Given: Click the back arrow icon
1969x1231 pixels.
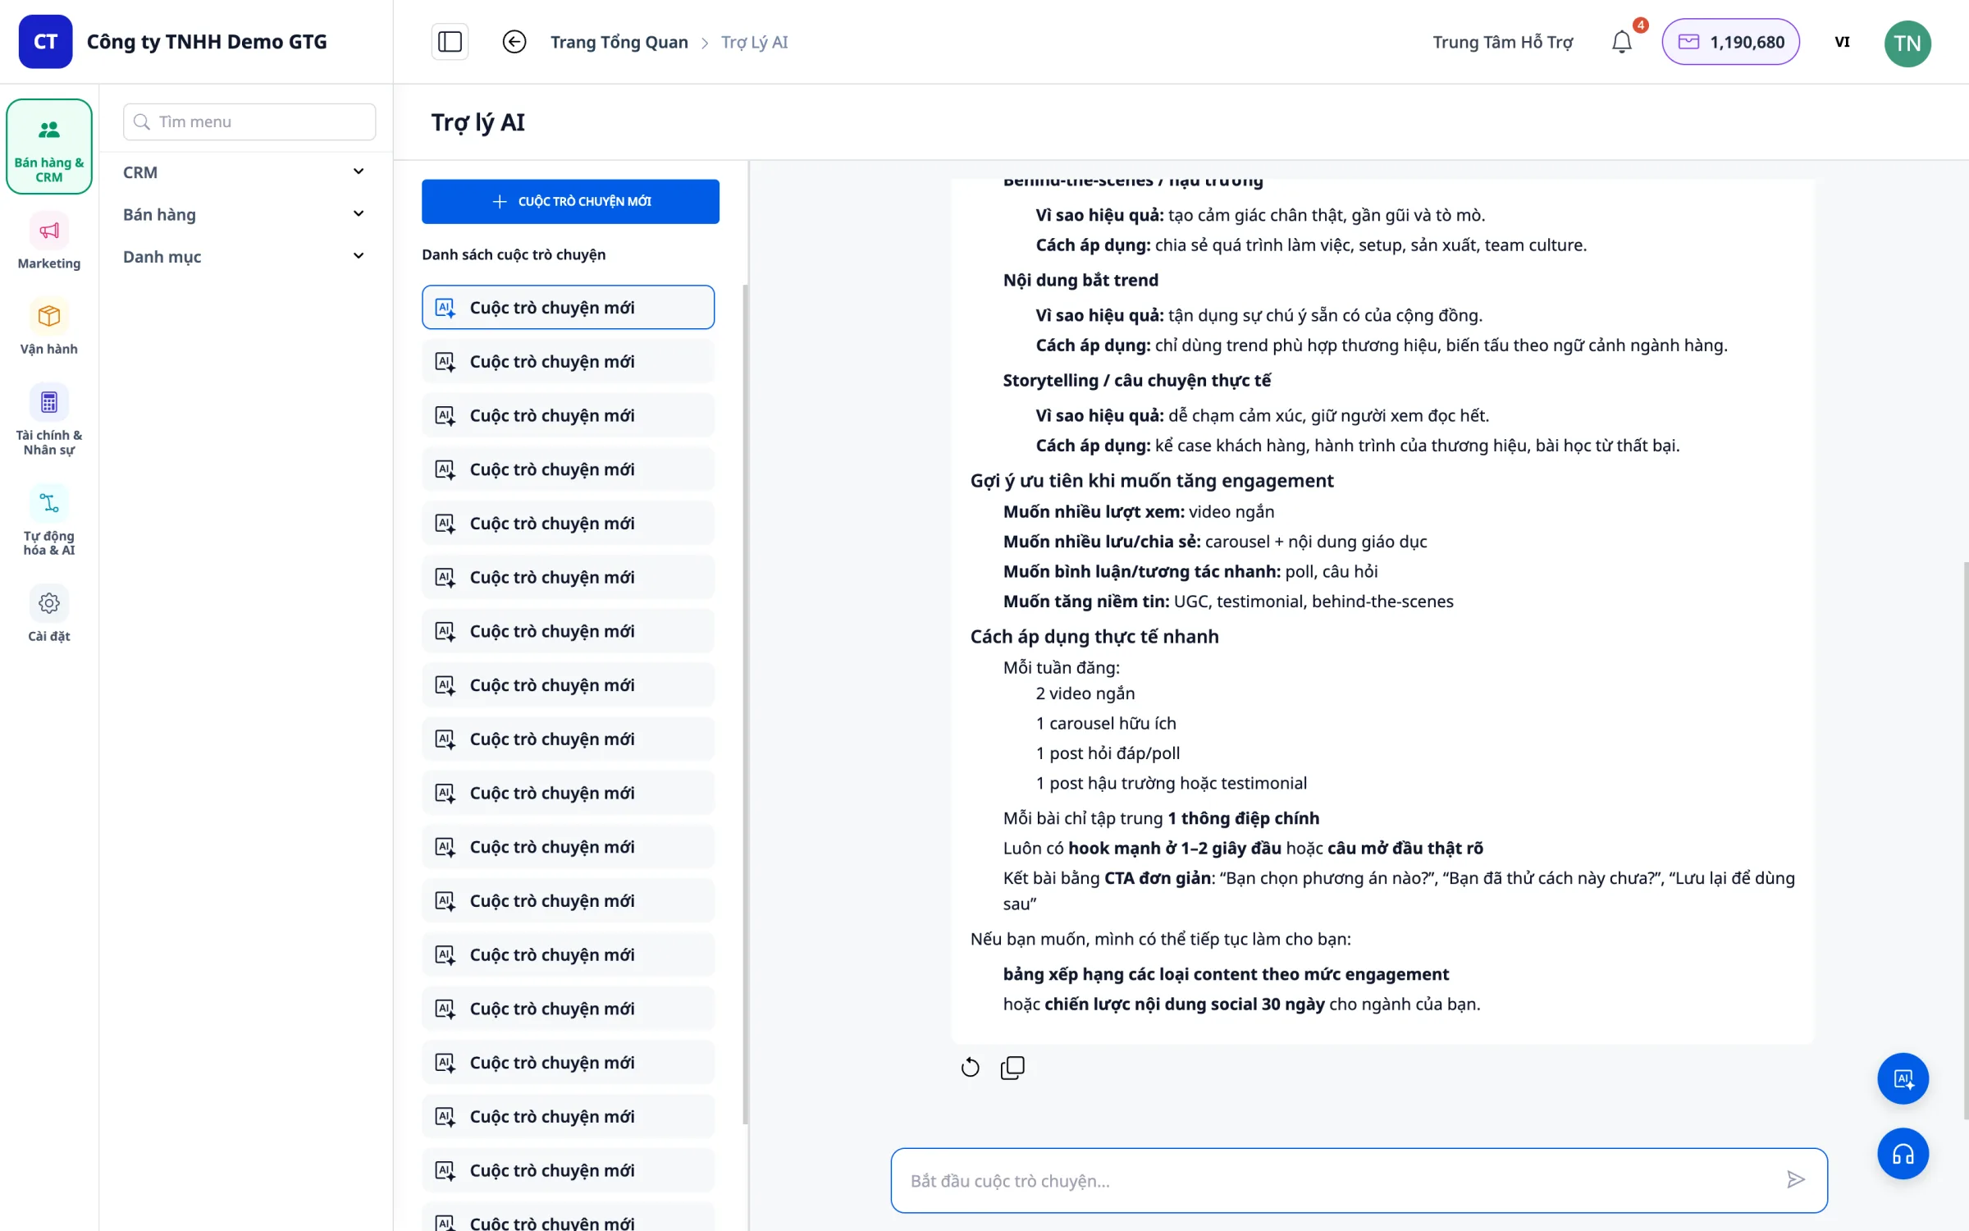Looking at the screenshot, I should click(514, 42).
